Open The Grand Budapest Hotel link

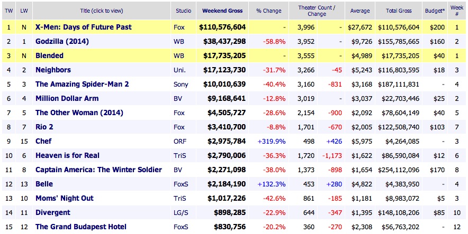point(80,227)
